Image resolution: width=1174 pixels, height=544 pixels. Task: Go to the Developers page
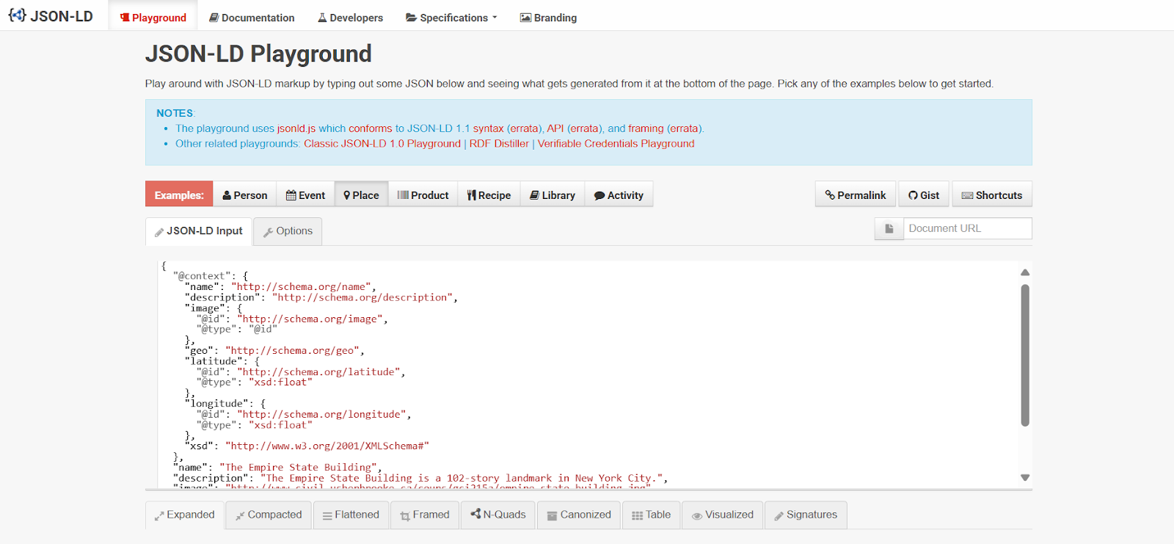click(350, 18)
